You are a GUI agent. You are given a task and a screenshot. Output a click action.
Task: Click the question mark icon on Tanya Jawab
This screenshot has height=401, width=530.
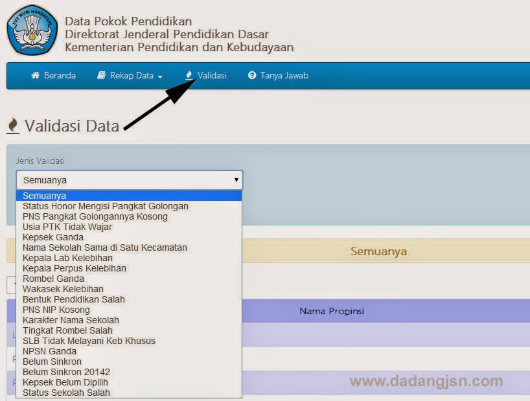tap(252, 75)
